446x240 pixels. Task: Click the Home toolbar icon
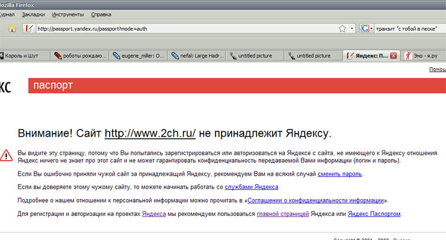pyautogui.click(x=12, y=28)
